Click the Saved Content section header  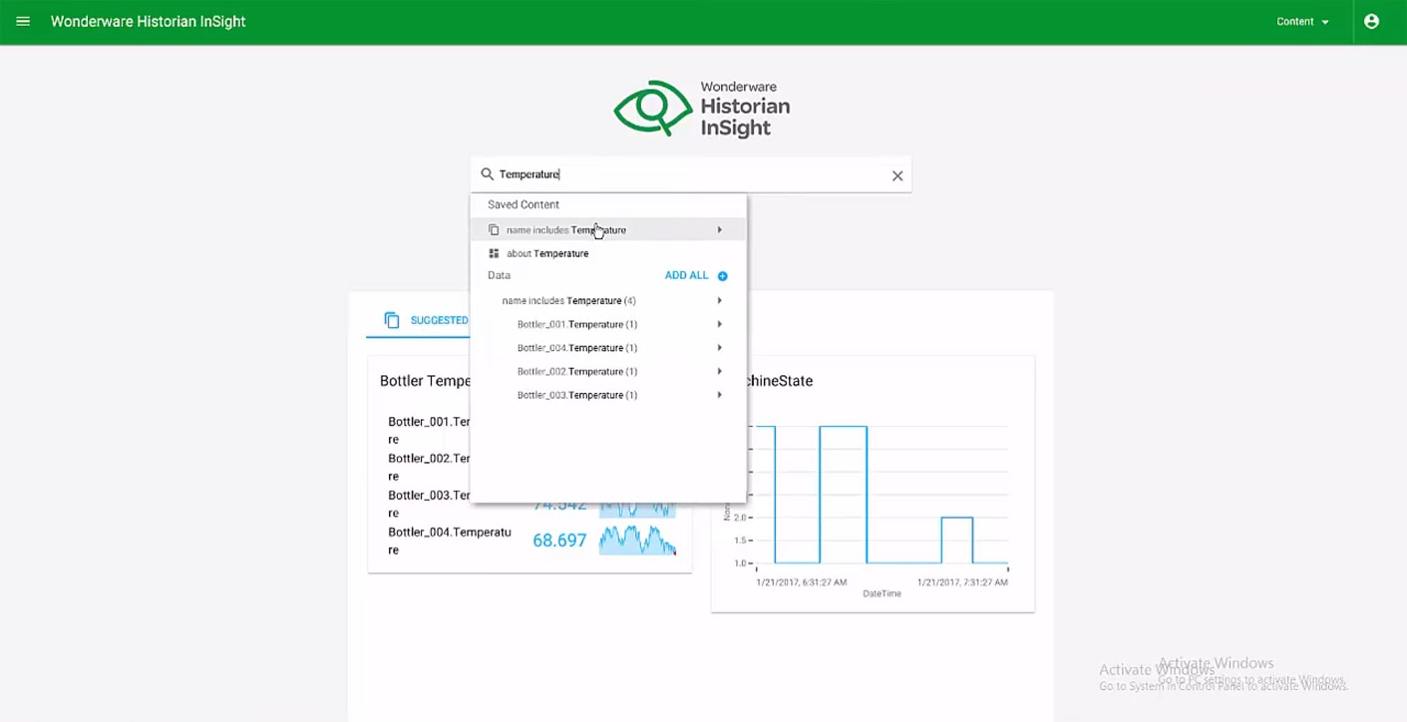pos(523,205)
